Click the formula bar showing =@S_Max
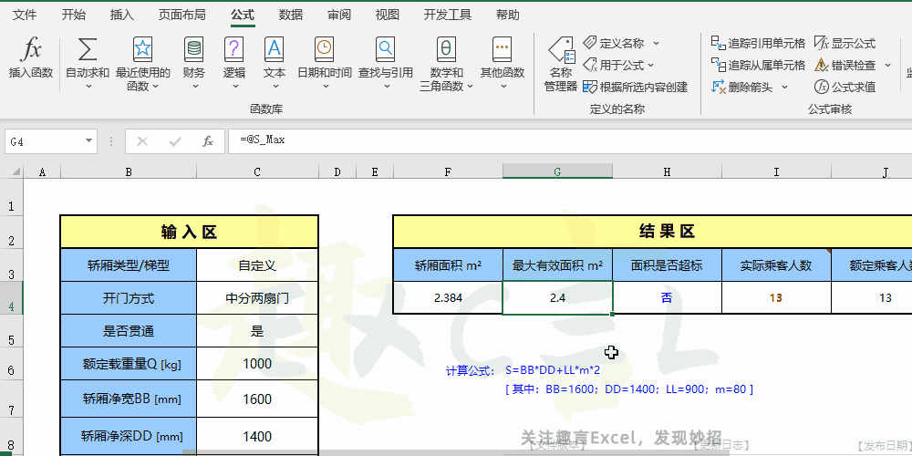This screenshot has width=912, height=456. click(570, 141)
